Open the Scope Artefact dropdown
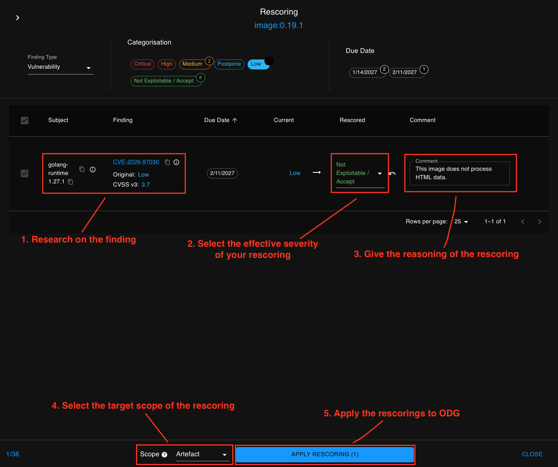The width and height of the screenshot is (558, 467). click(x=202, y=454)
